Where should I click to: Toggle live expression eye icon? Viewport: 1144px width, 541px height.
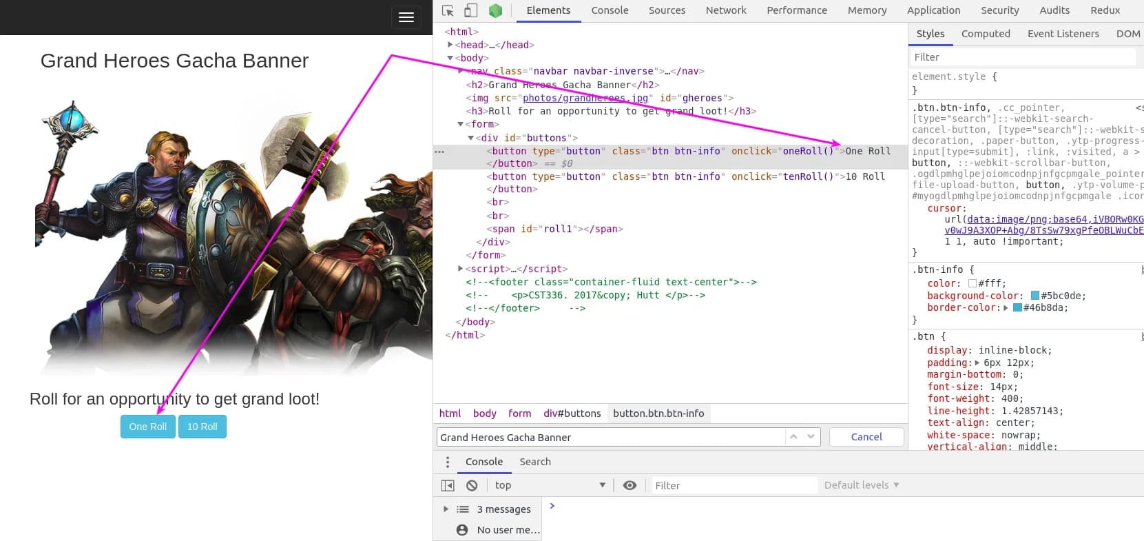[630, 485]
